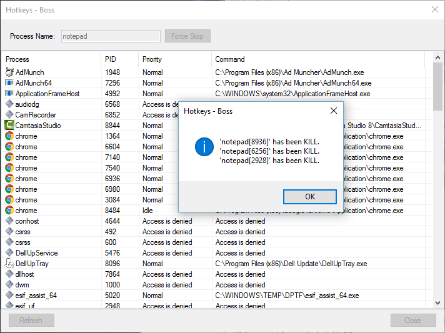This screenshot has width=445, height=333.
Task: Click the dwm process icon
Action: tap(9, 284)
